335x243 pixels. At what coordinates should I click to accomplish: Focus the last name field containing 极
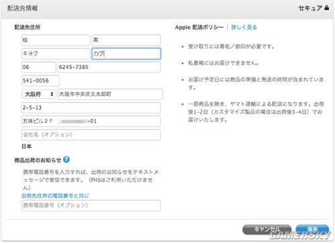point(56,40)
